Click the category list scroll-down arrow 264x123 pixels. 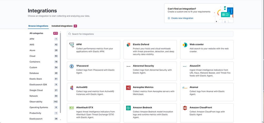pos(60,120)
